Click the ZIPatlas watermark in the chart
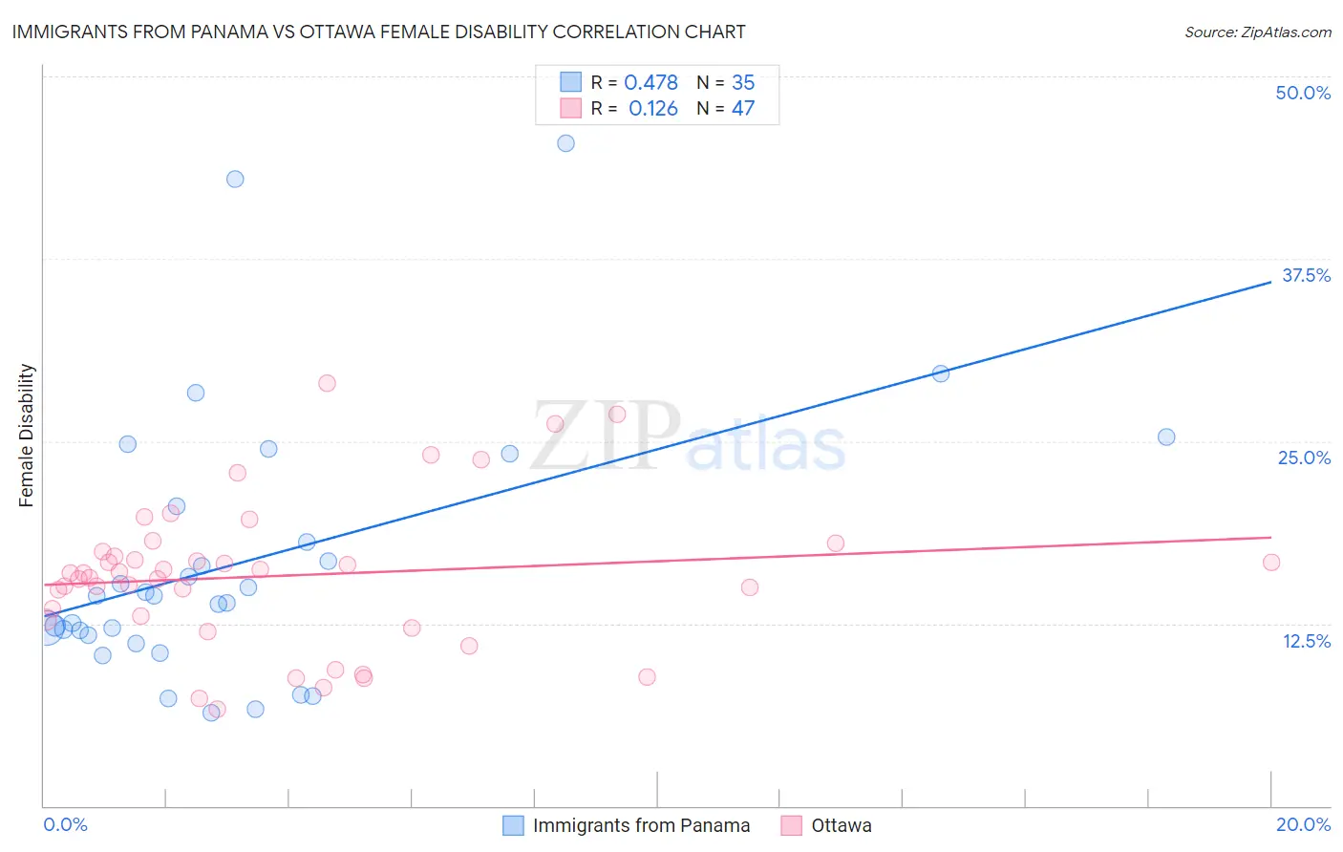 [688, 437]
